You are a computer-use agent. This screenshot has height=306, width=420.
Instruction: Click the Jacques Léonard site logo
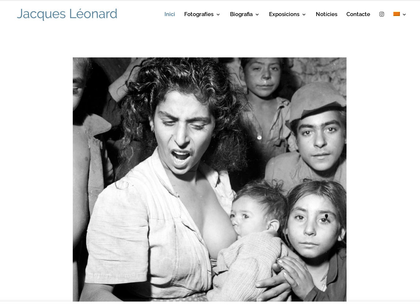pos(67,14)
